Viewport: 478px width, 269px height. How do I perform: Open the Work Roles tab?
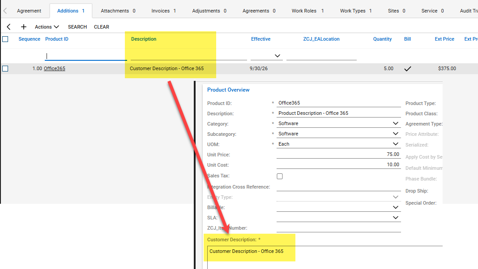(x=307, y=11)
